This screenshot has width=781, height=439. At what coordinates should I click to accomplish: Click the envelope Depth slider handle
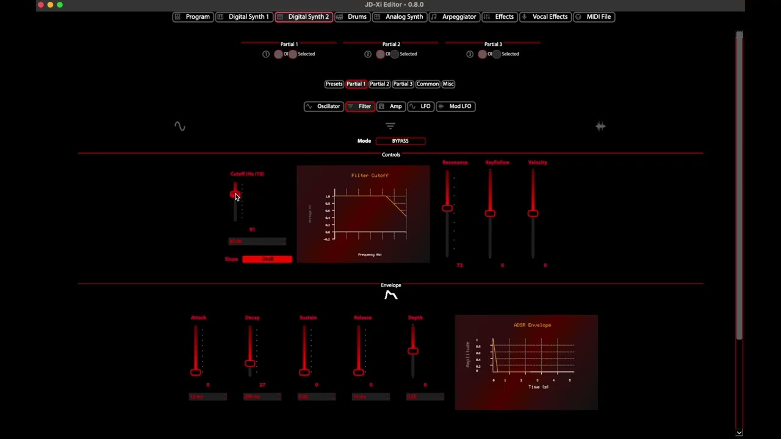pos(412,351)
